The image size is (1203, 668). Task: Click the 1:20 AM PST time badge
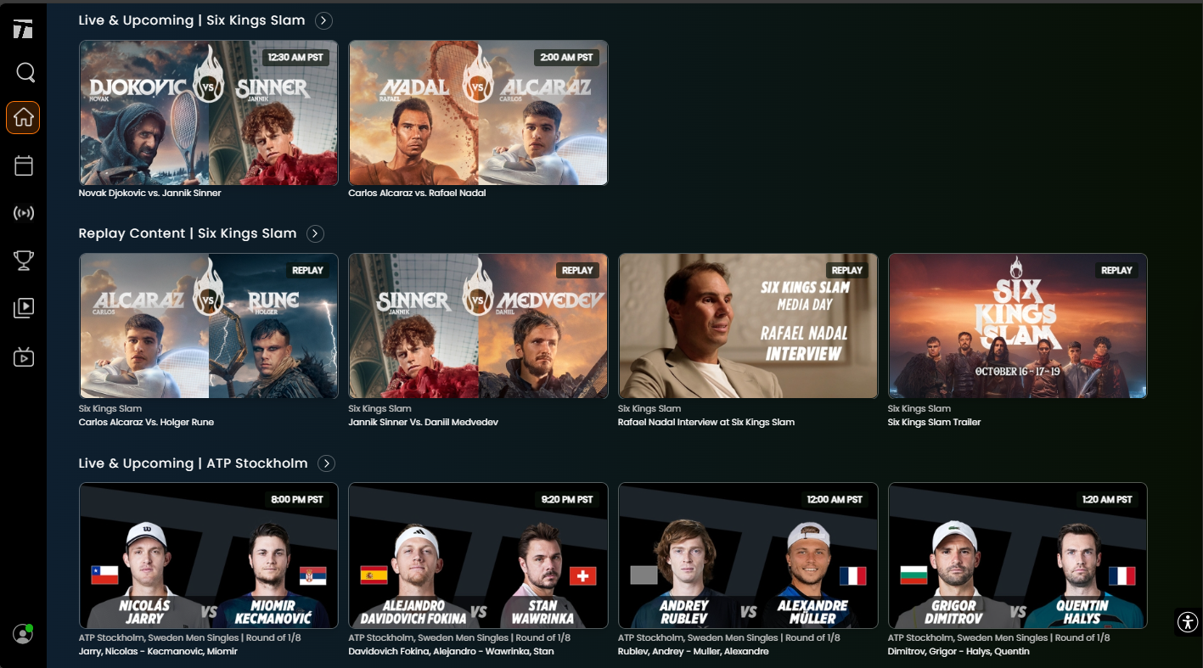tap(1106, 500)
